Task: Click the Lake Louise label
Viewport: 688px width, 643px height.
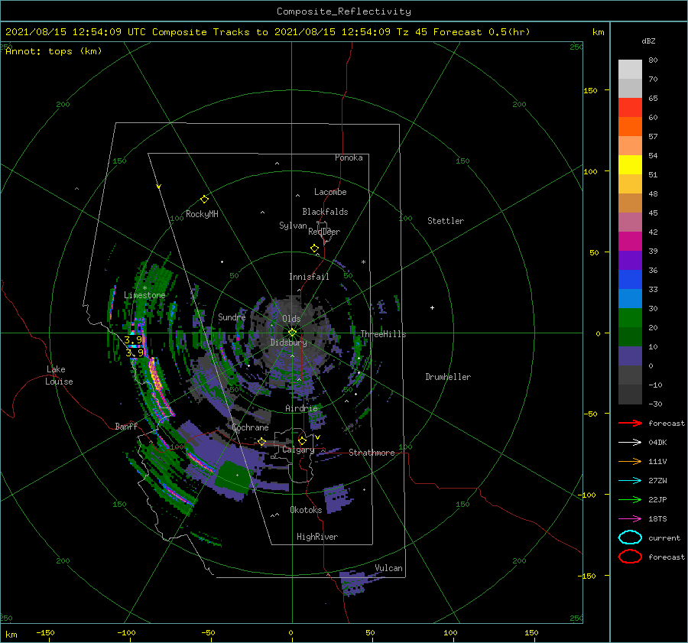Action: click(59, 375)
